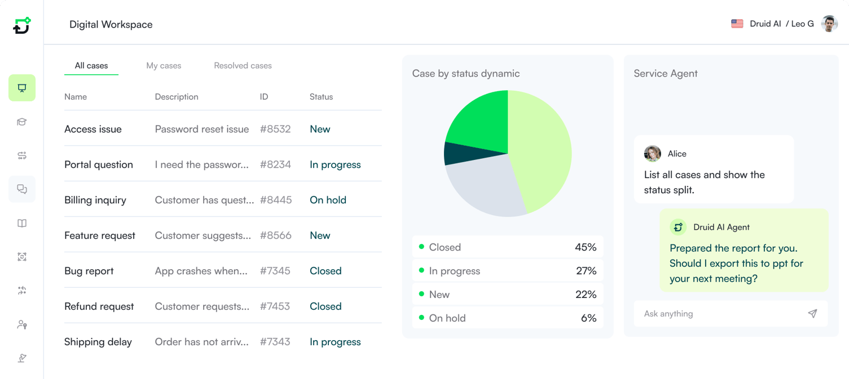849x379 pixels.
Task: Select the workspace monitor icon in sidebar
Action: pos(21,88)
